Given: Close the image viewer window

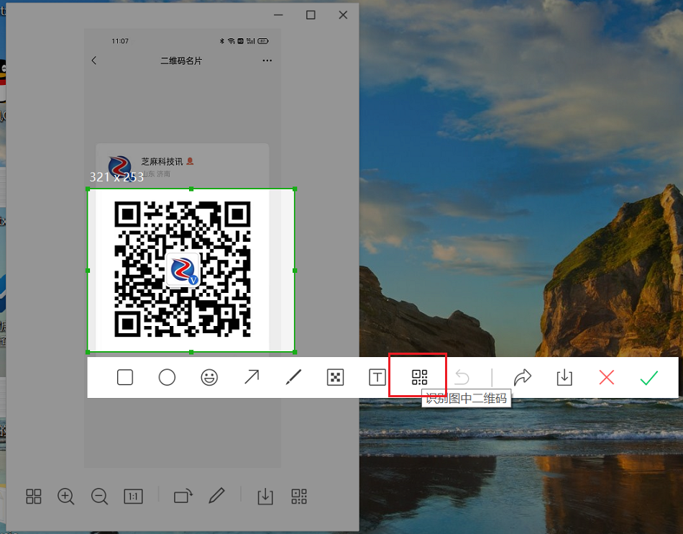Looking at the screenshot, I should click(x=343, y=15).
